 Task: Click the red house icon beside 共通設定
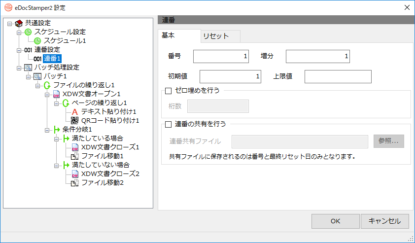[19, 23]
